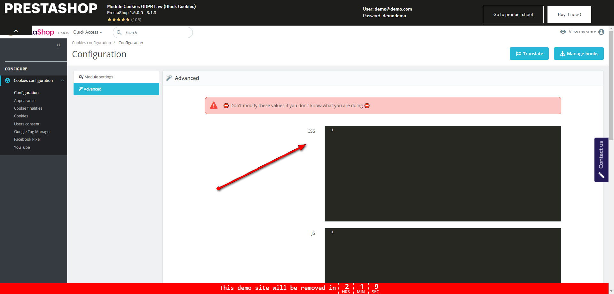Image resolution: width=614 pixels, height=294 pixels.
Task: Click the Configuration breadcrumb text
Action: pyautogui.click(x=131, y=43)
